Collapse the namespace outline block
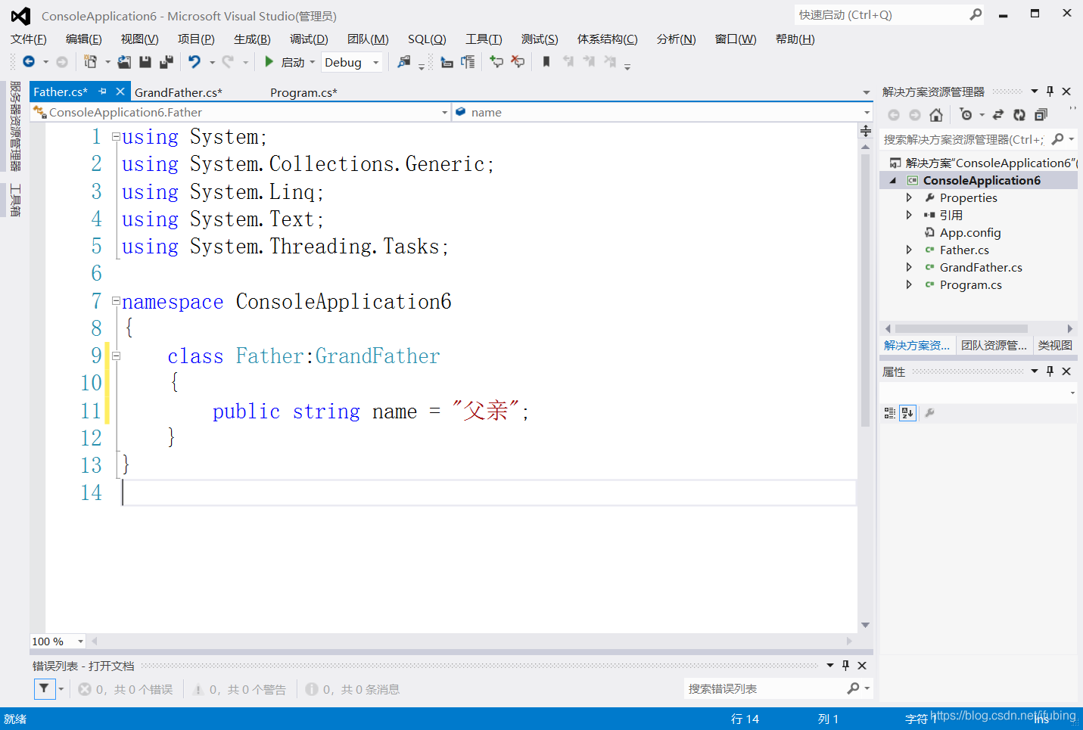This screenshot has width=1083, height=730. click(116, 301)
